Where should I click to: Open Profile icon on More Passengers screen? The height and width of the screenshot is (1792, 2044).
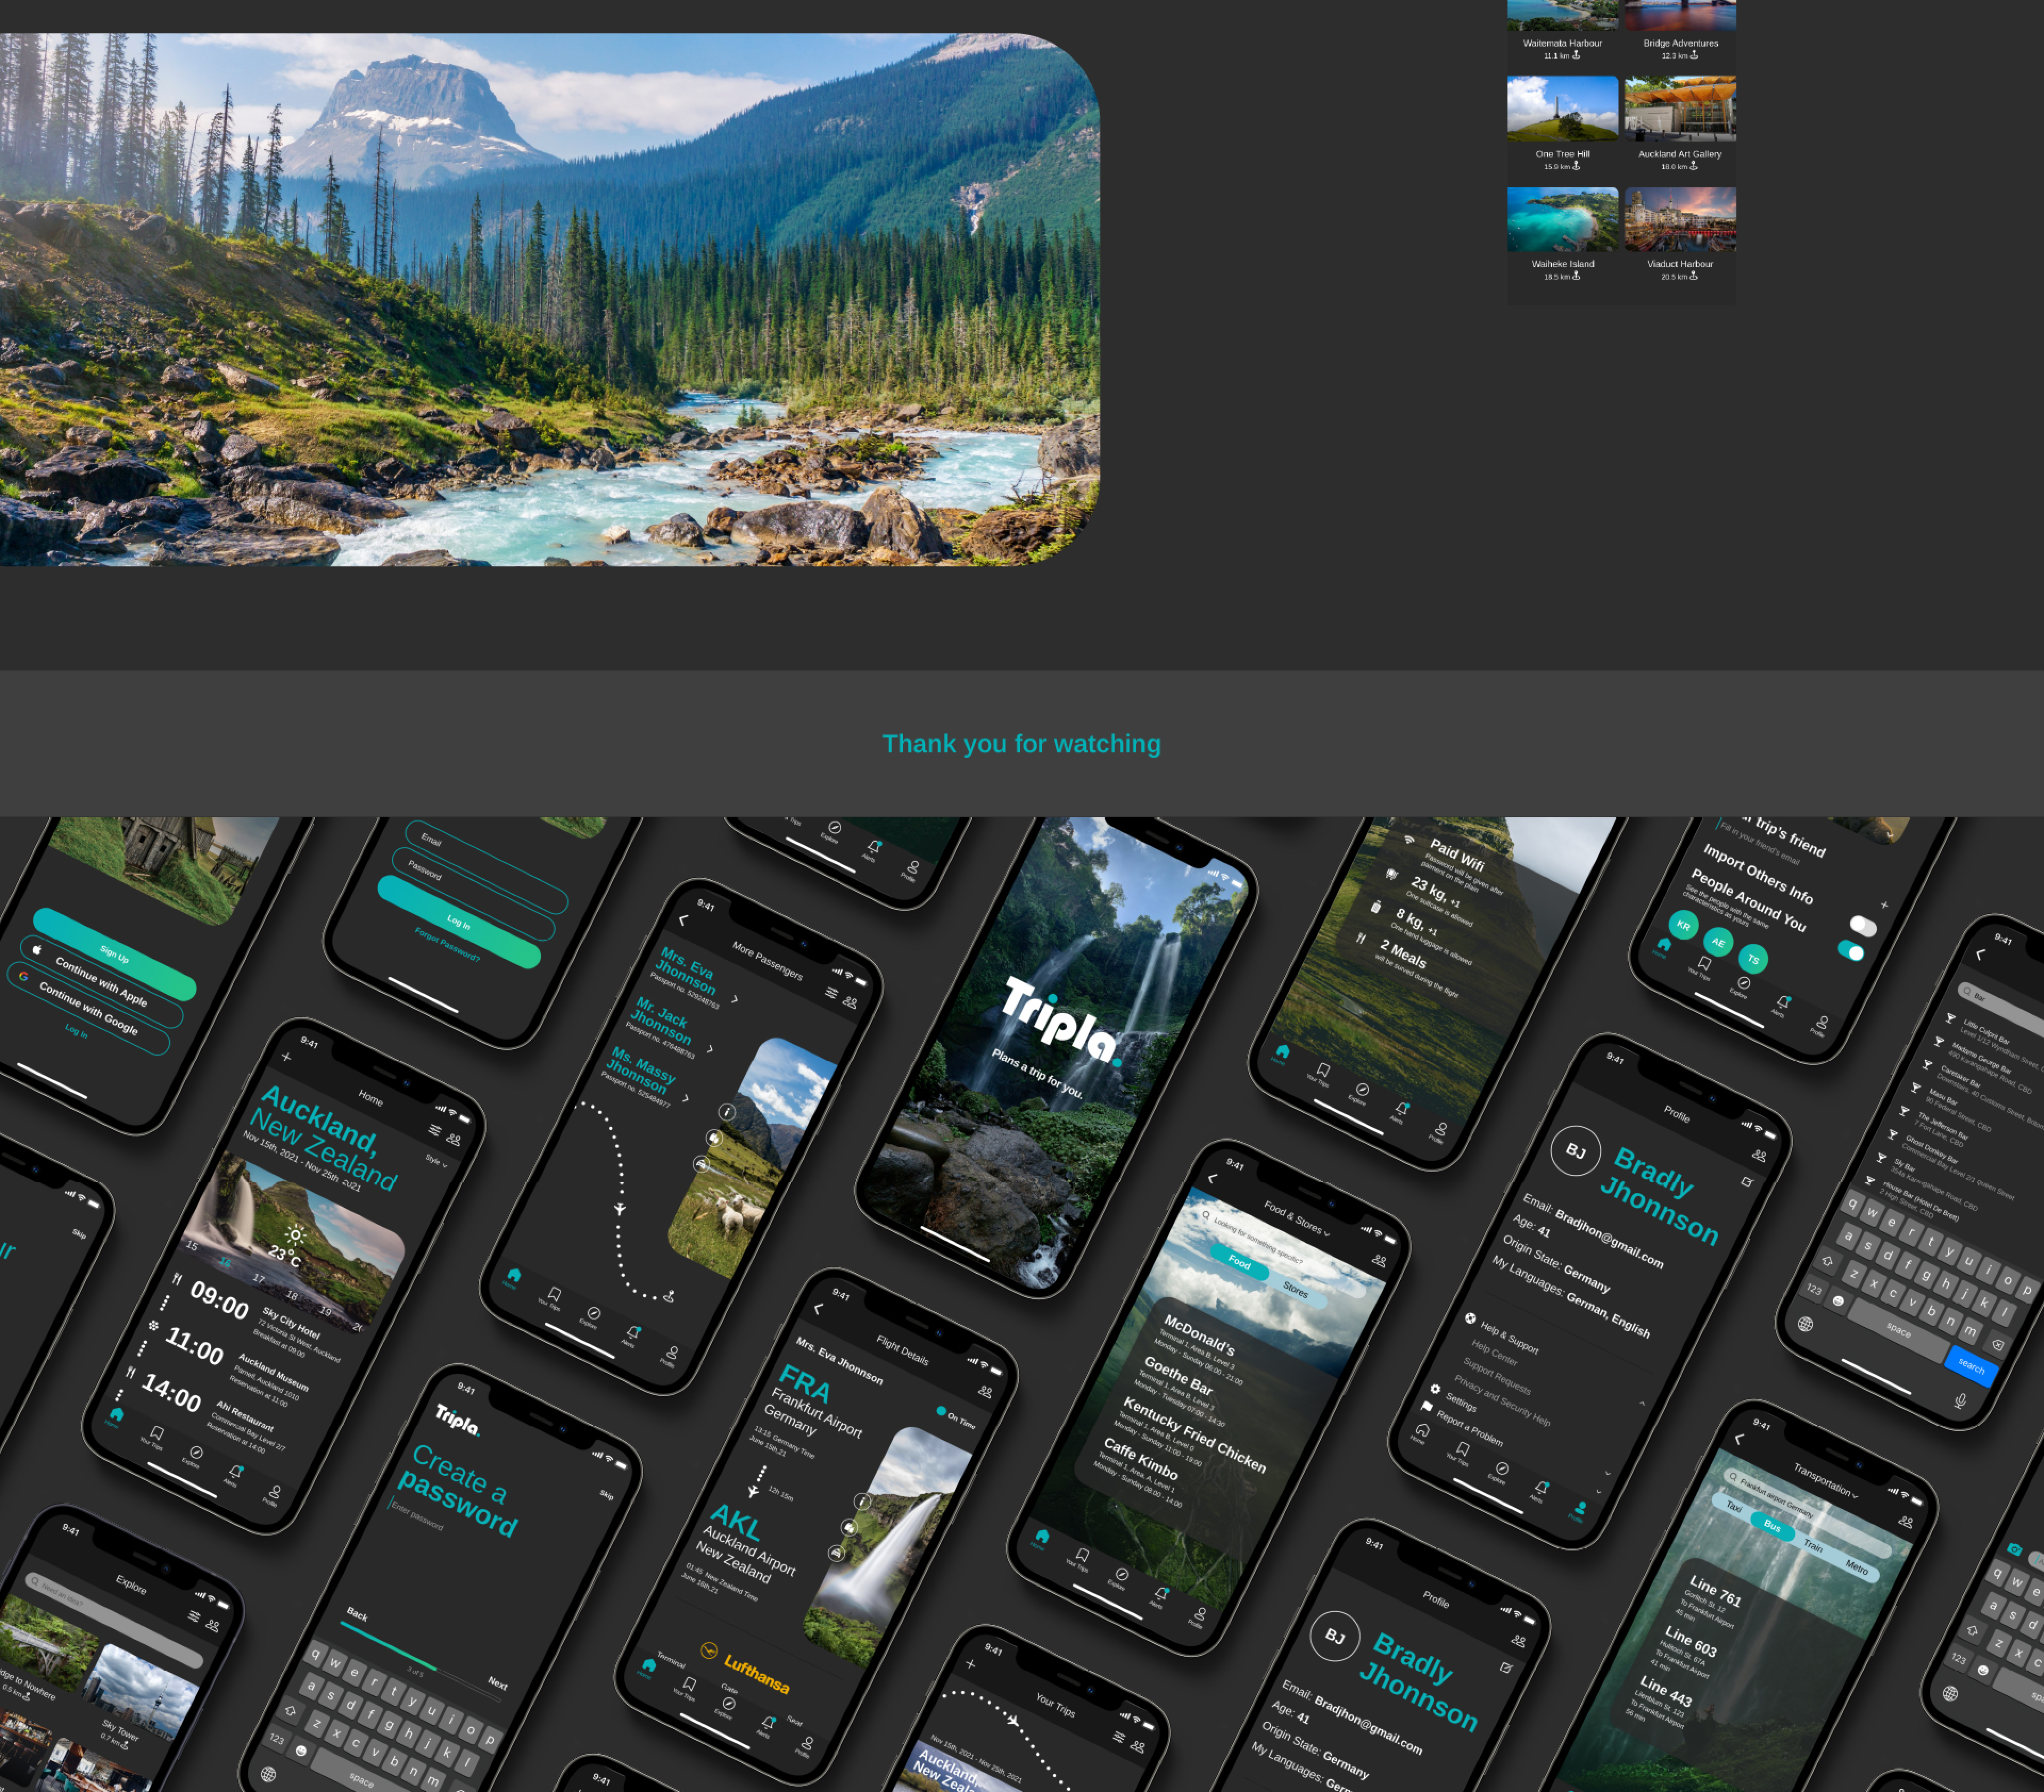672,1351
